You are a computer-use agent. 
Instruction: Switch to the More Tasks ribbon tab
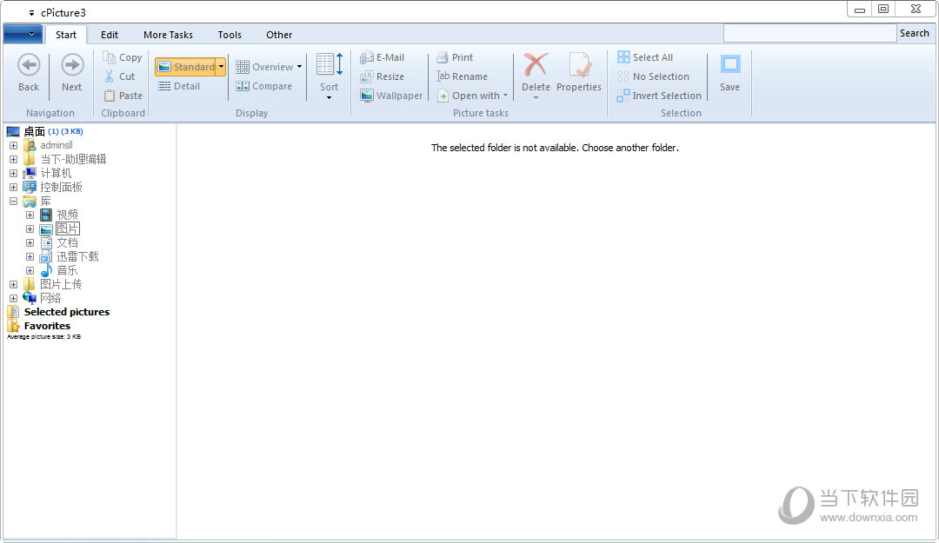click(x=168, y=35)
